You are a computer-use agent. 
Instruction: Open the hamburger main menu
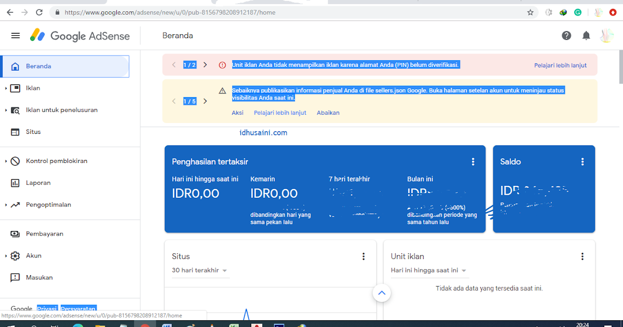point(16,36)
